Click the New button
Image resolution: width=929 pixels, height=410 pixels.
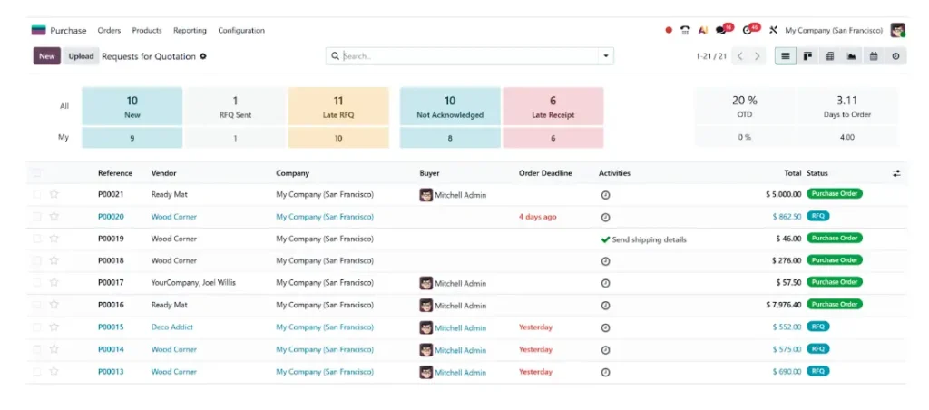pos(47,56)
